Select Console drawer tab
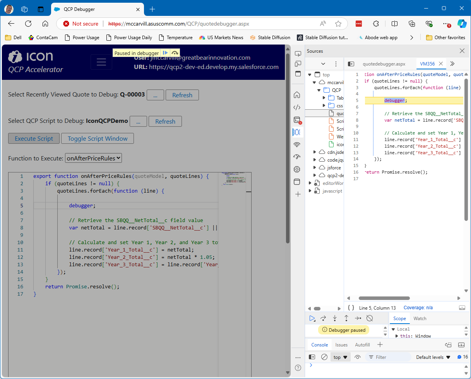 point(320,345)
